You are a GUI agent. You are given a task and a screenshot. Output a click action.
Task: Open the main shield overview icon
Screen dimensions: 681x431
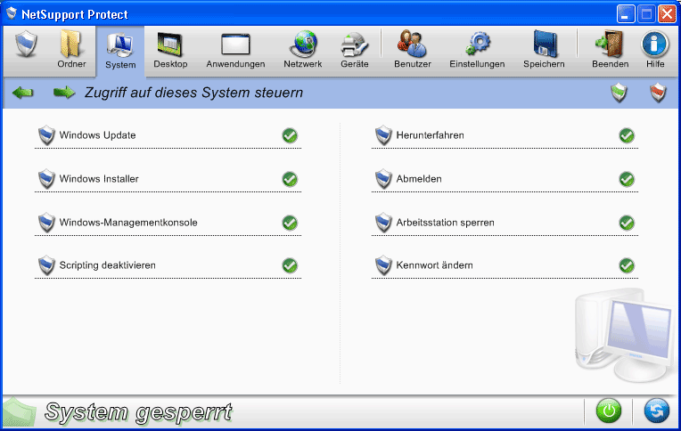26,45
